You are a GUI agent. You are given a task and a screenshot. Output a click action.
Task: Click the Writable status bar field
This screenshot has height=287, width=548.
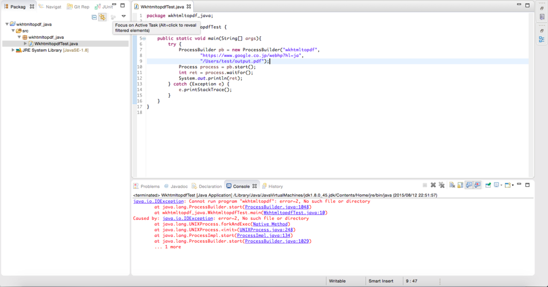tap(337, 281)
